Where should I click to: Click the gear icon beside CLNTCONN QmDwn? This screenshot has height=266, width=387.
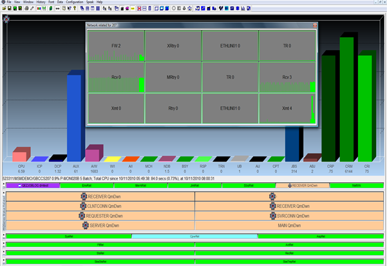[x=83, y=206]
